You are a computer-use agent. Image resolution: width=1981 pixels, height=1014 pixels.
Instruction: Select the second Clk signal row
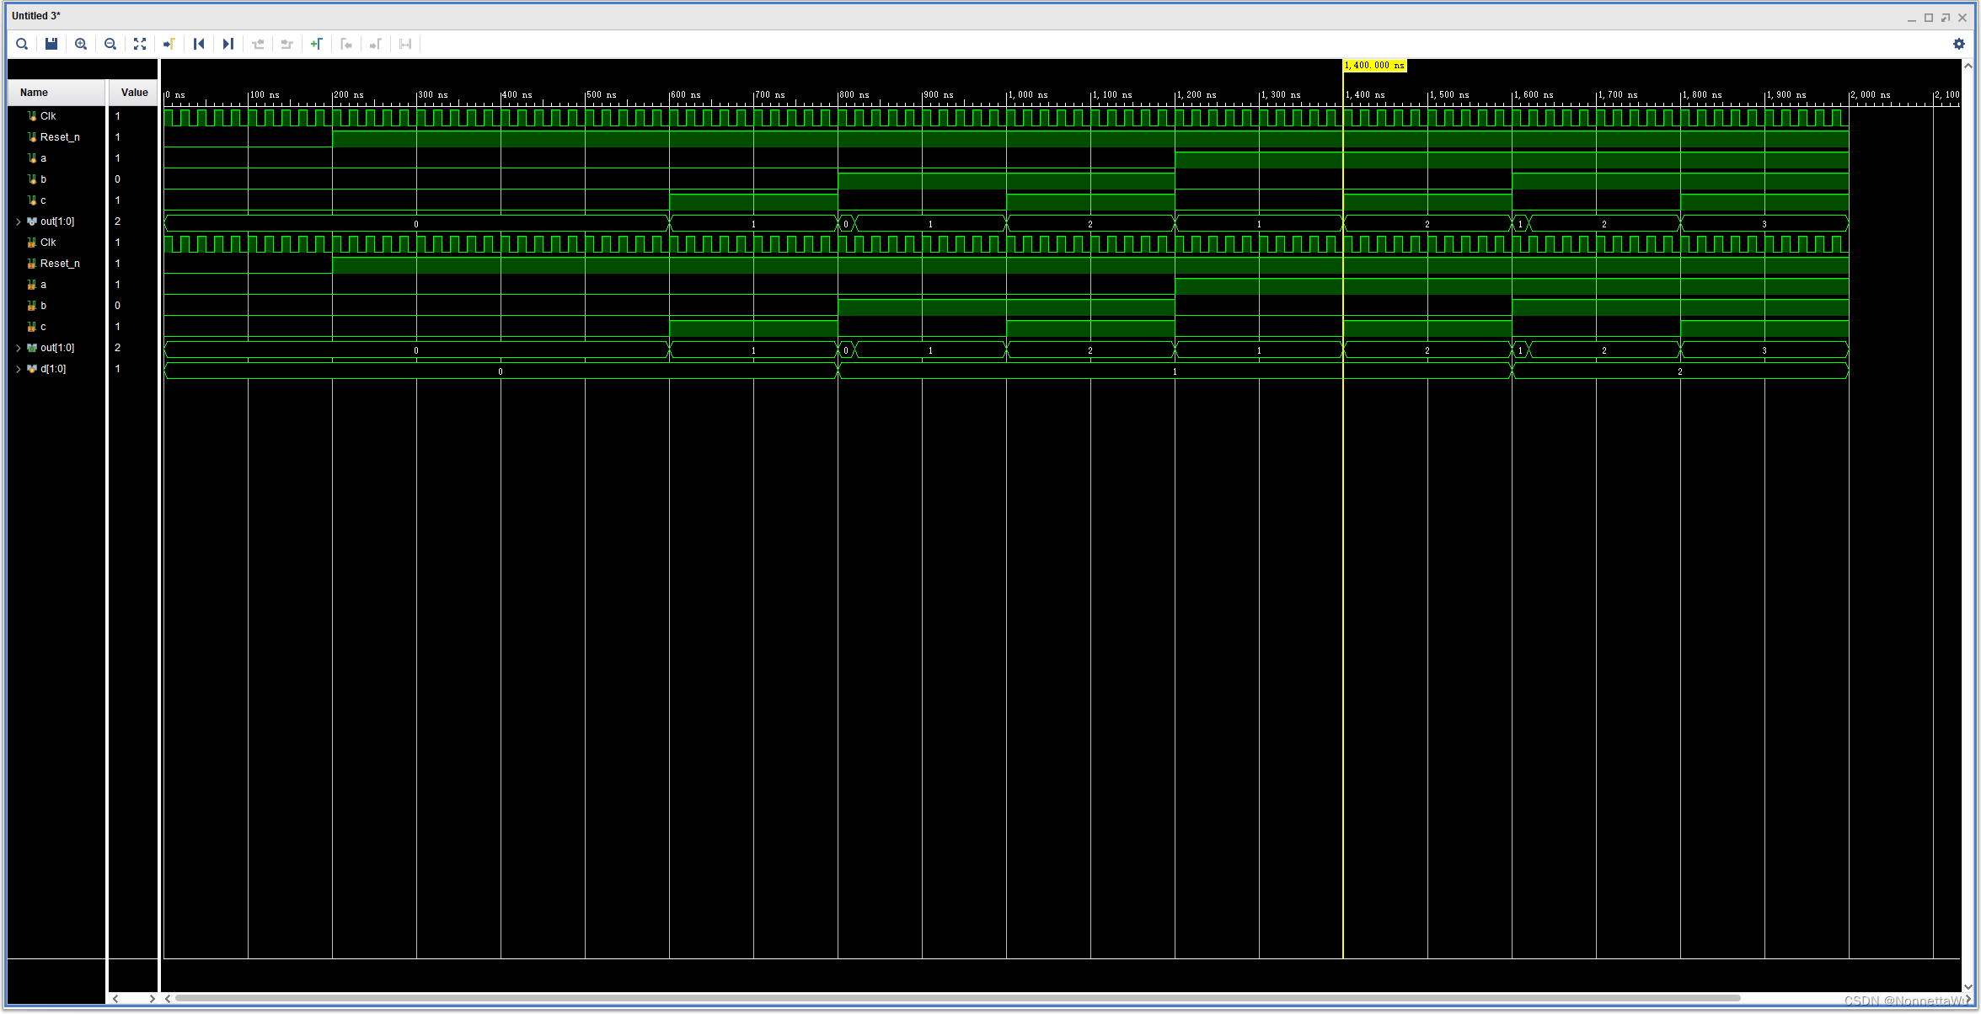pos(48,243)
